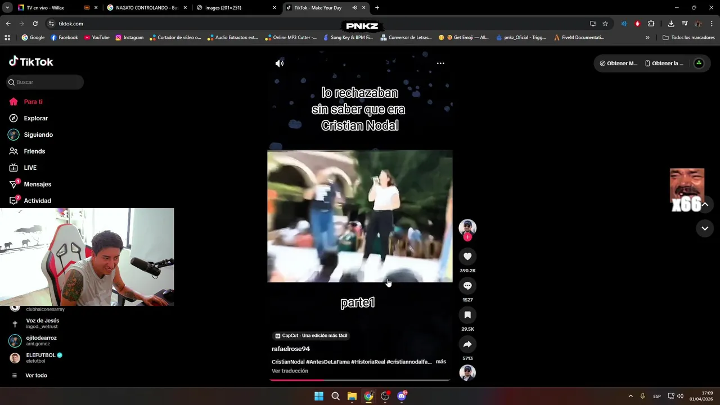The image size is (720, 405).
Task: Show hidden system tray icons
Action: [631, 396]
